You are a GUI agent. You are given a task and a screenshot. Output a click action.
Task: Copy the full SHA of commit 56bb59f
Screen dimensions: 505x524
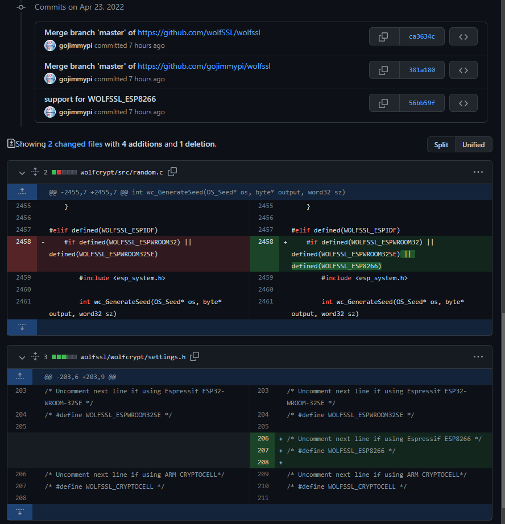click(383, 103)
